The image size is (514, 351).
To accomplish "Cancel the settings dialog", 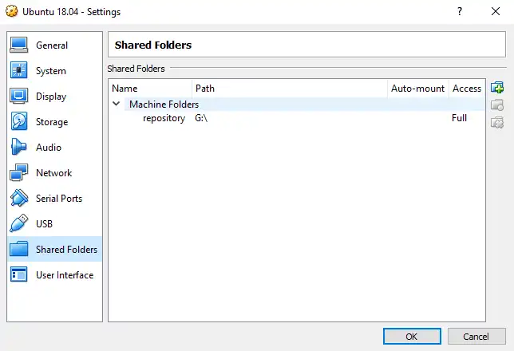I will (476, 336).
